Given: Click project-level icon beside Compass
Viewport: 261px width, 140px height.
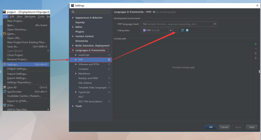Looking at the screenshot, I should (x=109, y=69).
